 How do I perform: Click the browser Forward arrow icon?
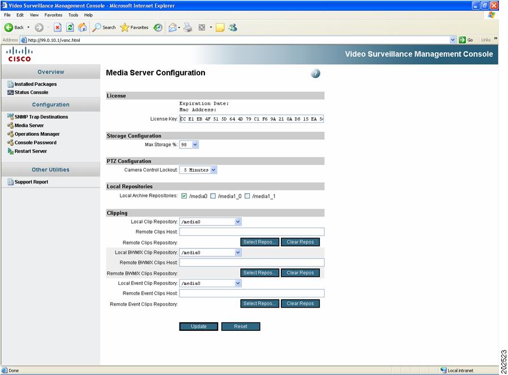point(39,28)
